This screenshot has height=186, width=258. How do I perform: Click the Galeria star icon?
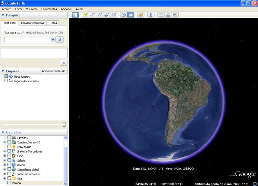click(14, 160)
